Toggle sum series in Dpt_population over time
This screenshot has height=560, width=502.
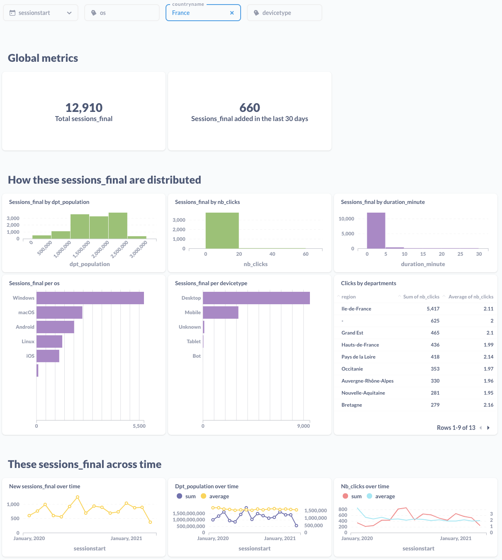click(180, 496)
